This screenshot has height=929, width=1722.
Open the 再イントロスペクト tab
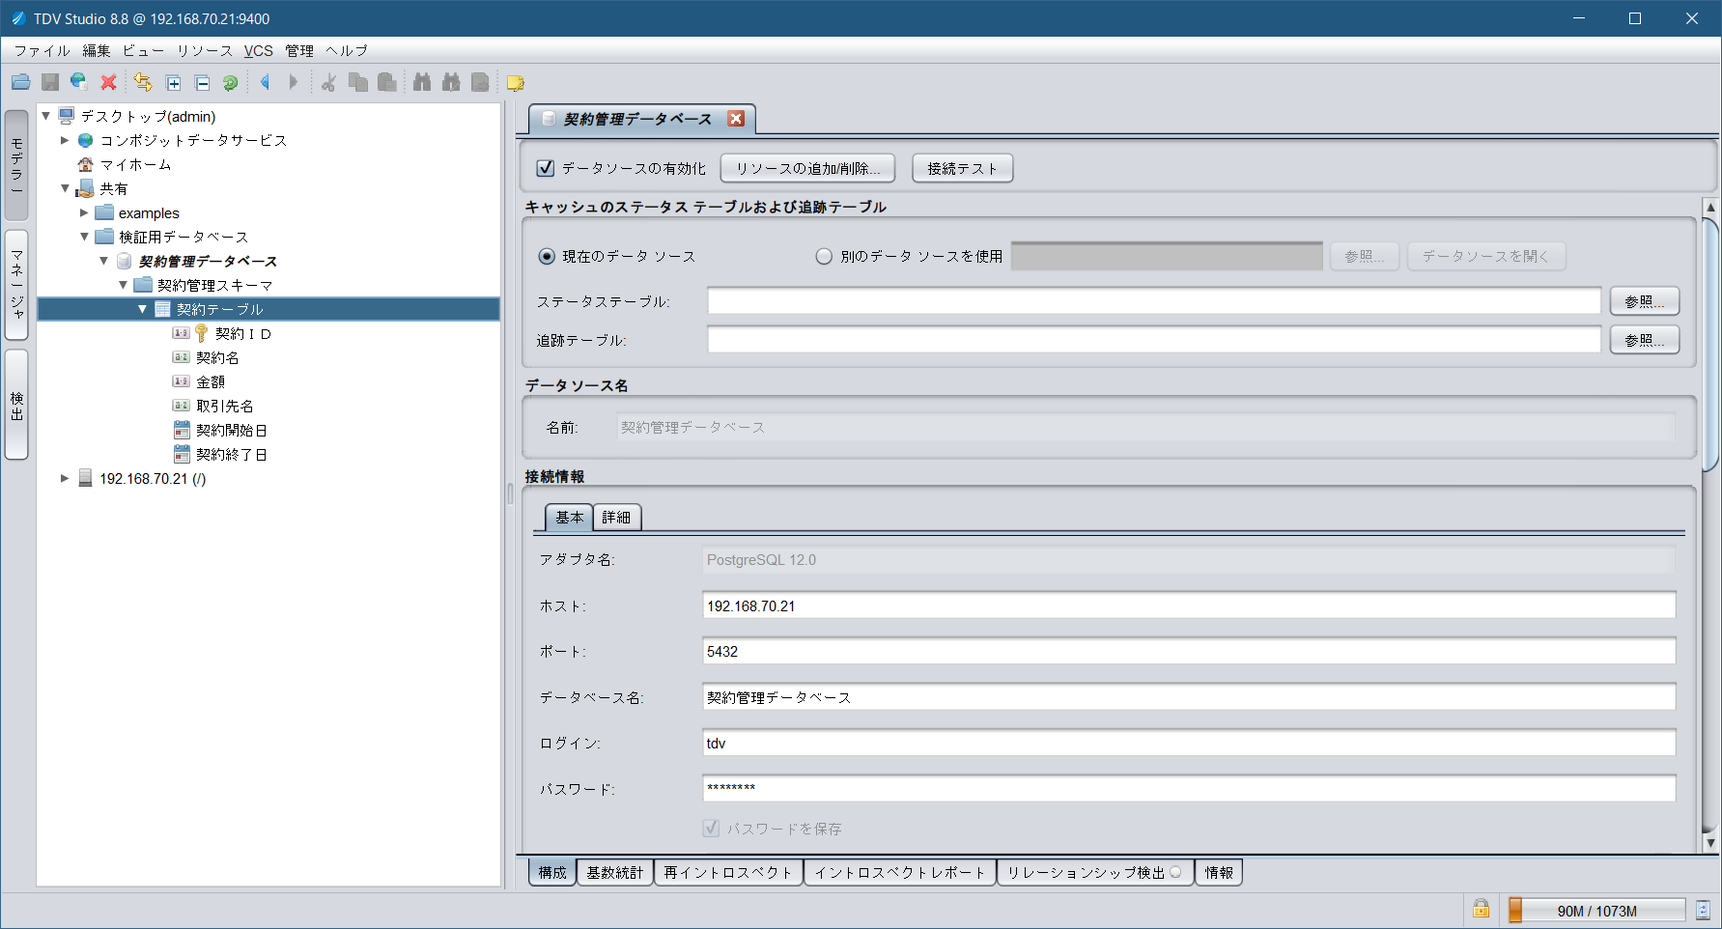[x=728, y=873]
